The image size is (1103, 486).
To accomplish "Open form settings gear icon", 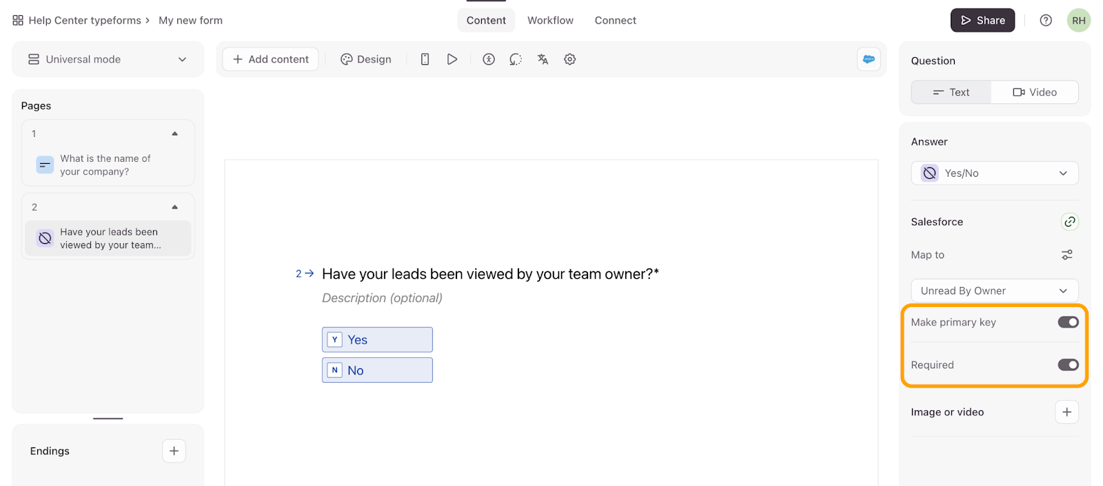I will tap(569, 59).
